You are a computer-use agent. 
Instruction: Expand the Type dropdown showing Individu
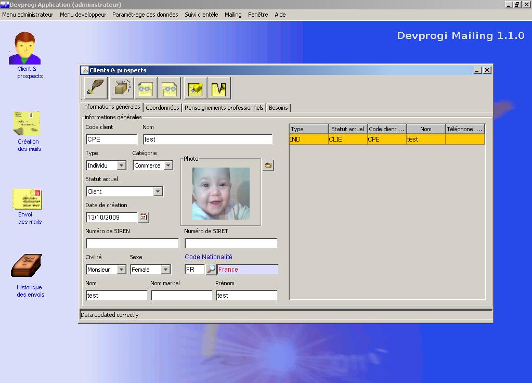click(122, 165)
